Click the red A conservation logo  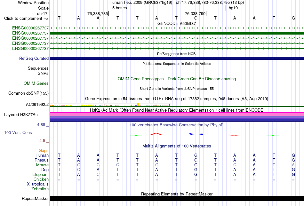tap(156, 134)
